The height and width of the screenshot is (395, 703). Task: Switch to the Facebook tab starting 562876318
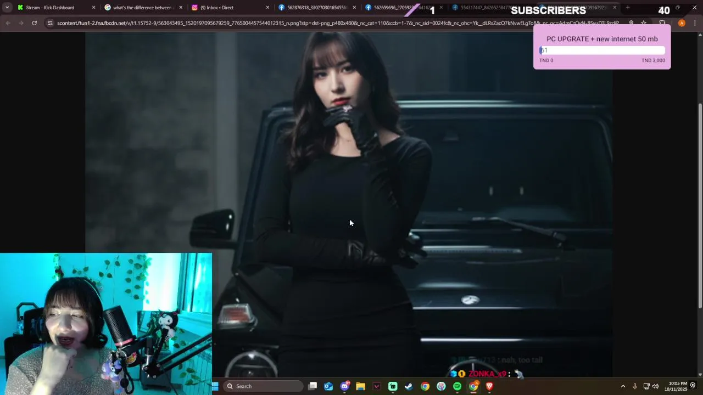[317, 8]
